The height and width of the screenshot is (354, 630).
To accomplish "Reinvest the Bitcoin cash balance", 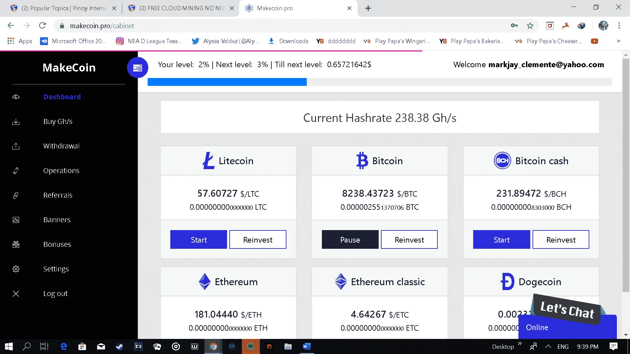I will click(561, 240).
